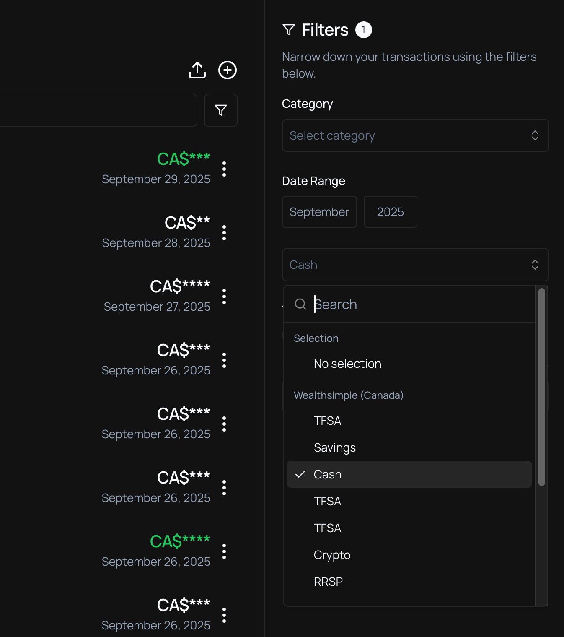Click the account list scrollbar thumb
Screen dimensions: 564x637
(x=541, y=386)
